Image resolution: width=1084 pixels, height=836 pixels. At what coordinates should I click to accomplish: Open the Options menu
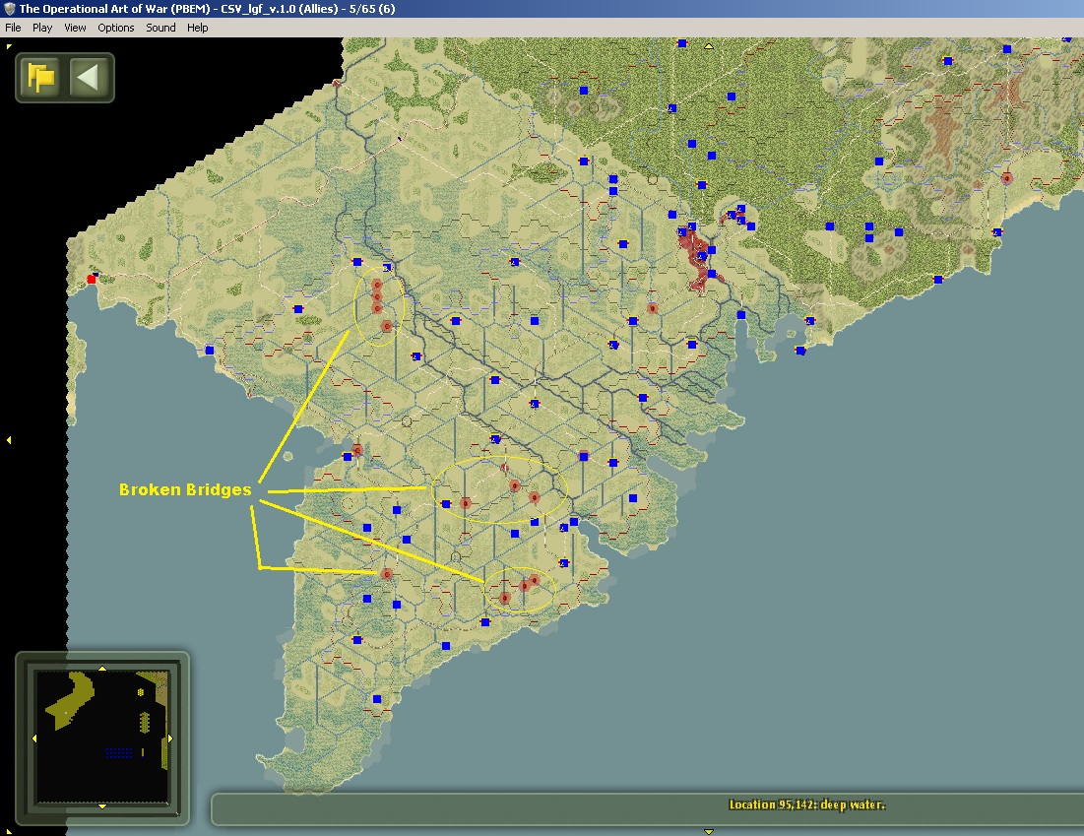tap(115, 28)
